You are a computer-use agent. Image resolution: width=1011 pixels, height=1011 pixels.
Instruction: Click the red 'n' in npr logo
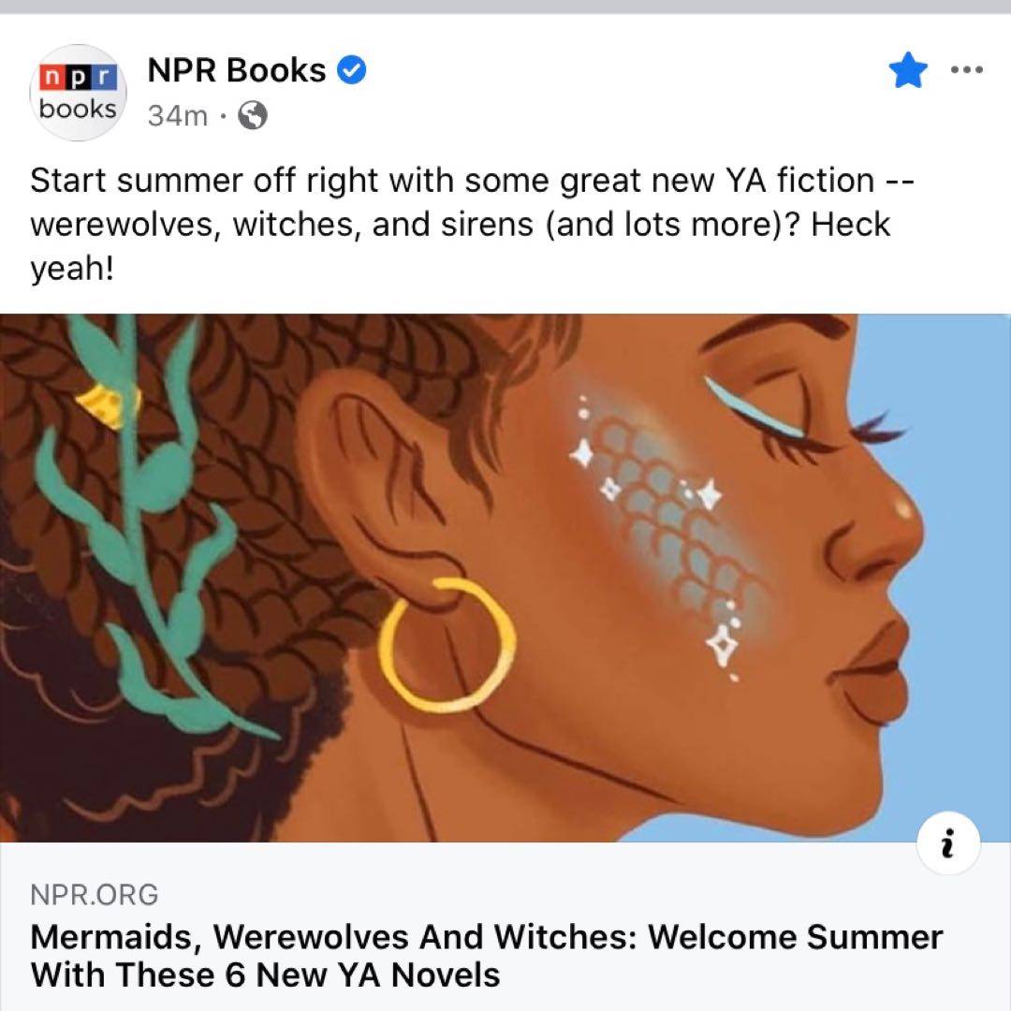tap(51, 78)
